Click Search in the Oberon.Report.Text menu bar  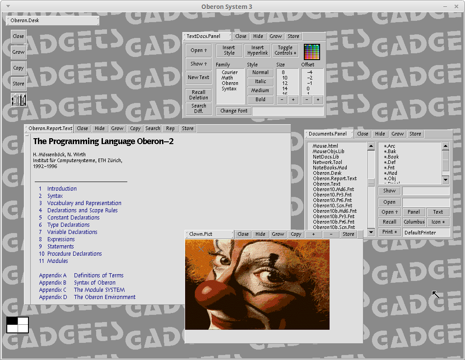point(153,129)
